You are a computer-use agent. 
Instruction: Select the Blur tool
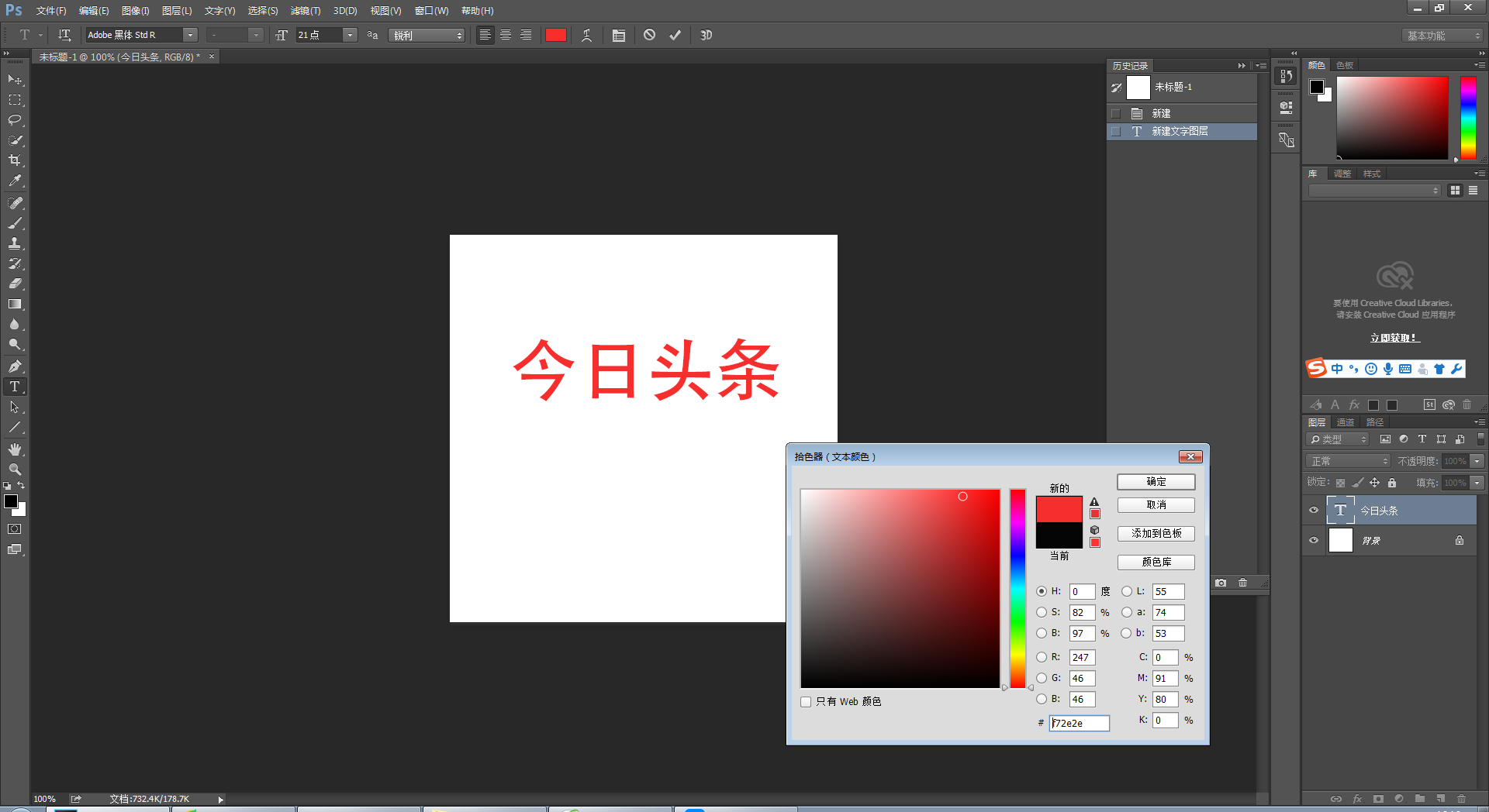(x=15, y=324)
